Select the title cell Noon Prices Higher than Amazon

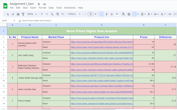92,31
